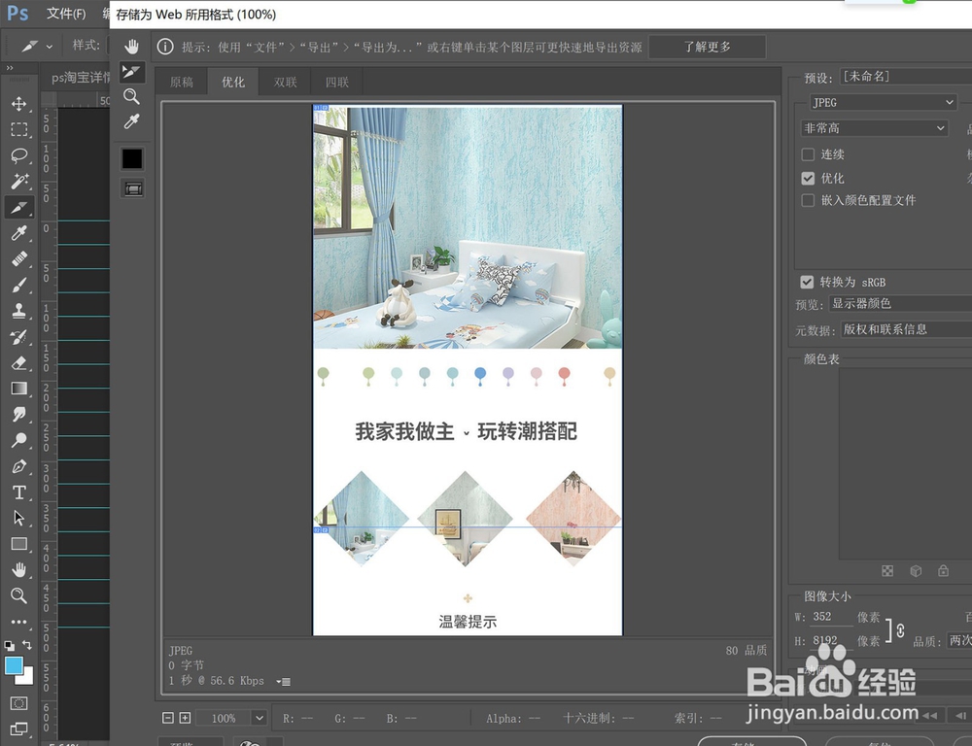The width and height of the screenshot is (972, 746).
Task: Select the Zoom tool in the dialog
Action: coord(131,96)
